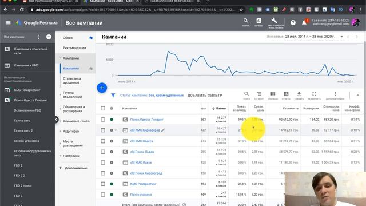The width and height of the screenshot is (366, 206).
Task: Open three-dot menu beside Все кампании
Action: click(38, 37)
